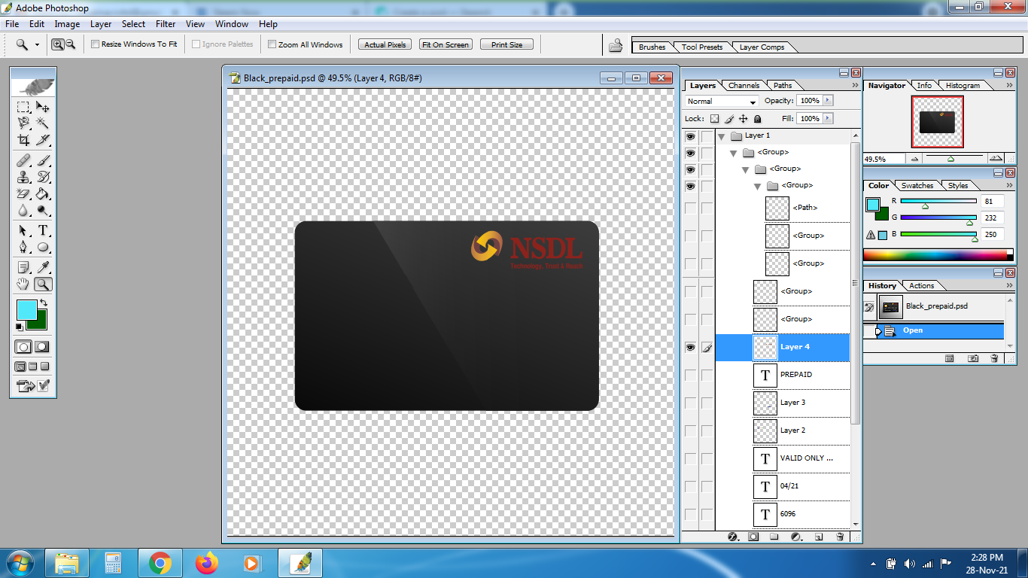Hide Layer 4 using its eye icon
Image resolution: width=1028 pixels, height=578 pixels.
click(690, 347)
